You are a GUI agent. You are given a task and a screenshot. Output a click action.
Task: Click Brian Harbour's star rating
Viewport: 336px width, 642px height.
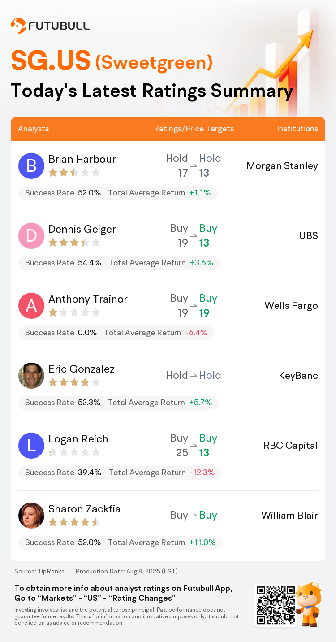click(x=74, y=173)
